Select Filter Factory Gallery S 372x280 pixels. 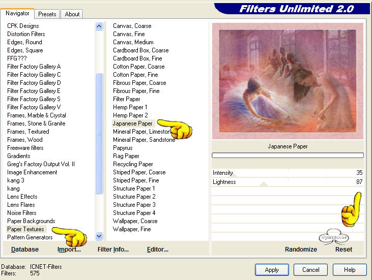[34, 99]
